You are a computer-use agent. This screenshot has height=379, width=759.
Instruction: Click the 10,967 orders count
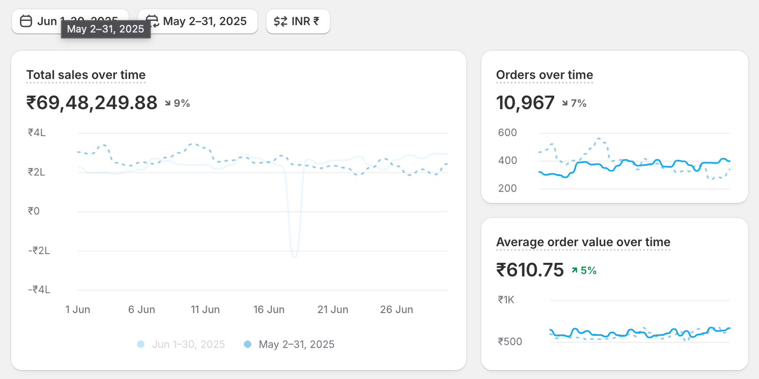point(525,103)
